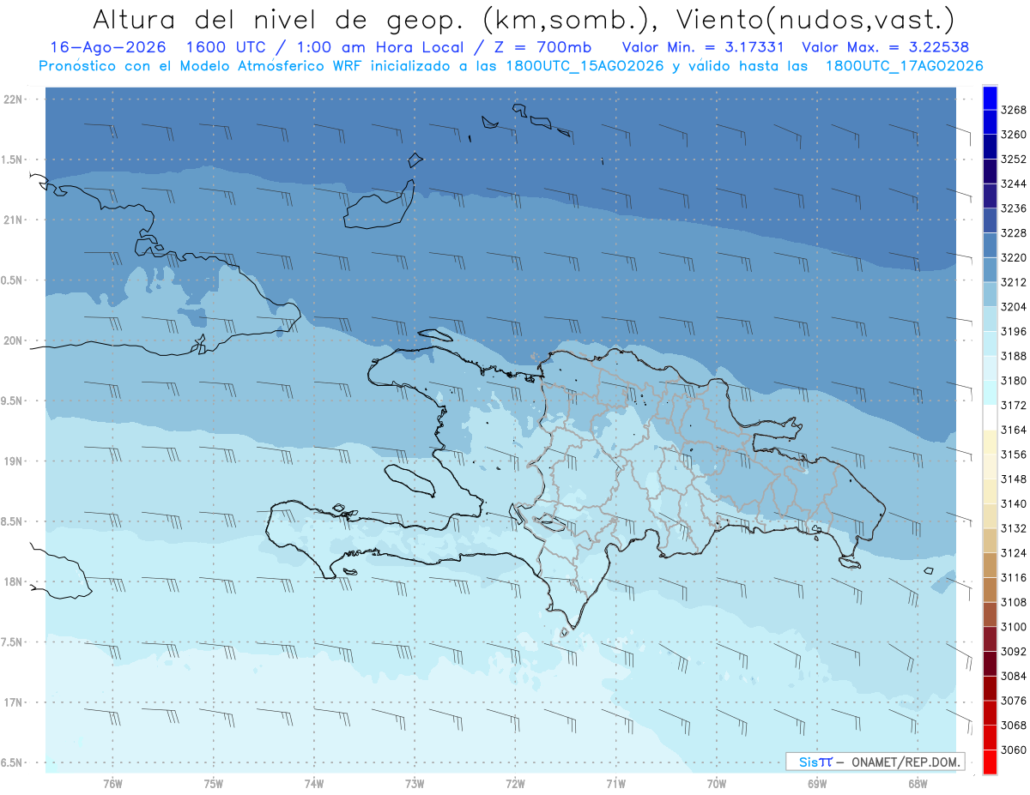The height and width of the screenshot is (795, 1030).
Task: Click the 3076 colorbar value
Action: 1013,701
